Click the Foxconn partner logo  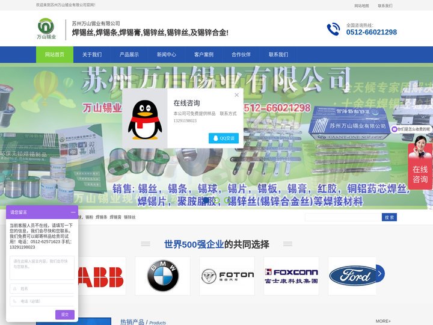[291, 276]
